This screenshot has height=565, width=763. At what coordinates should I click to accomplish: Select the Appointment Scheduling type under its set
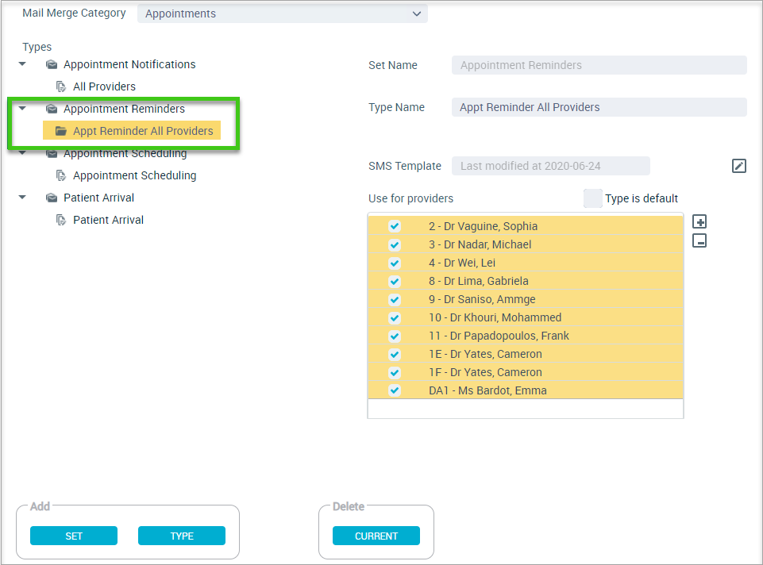(x=135, y=175)
